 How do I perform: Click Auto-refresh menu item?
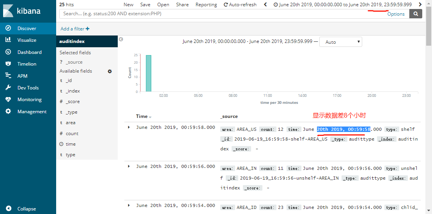[240, 5]
